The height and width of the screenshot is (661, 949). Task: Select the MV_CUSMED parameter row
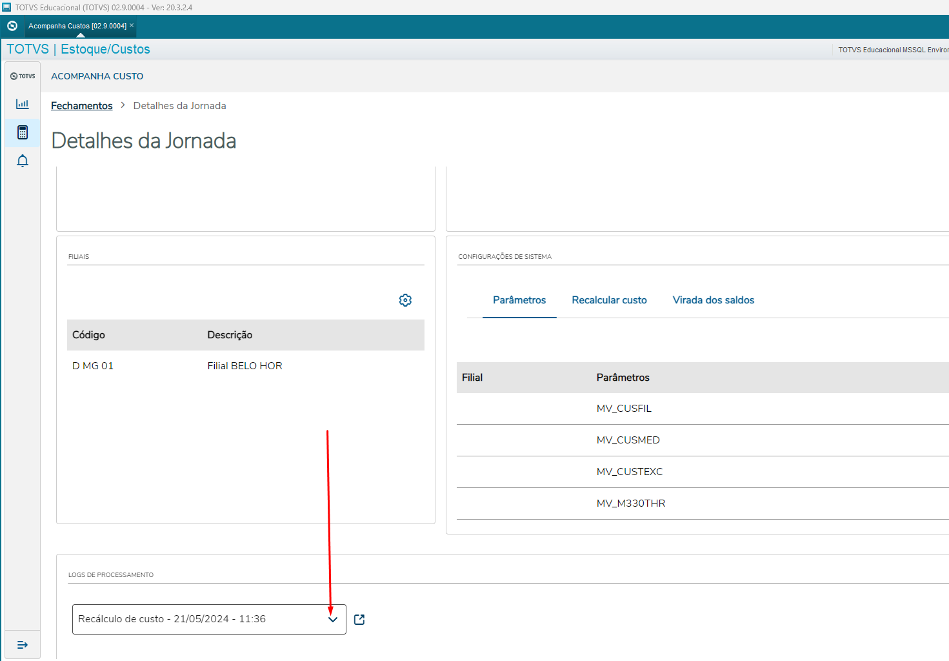pos(703,440)
